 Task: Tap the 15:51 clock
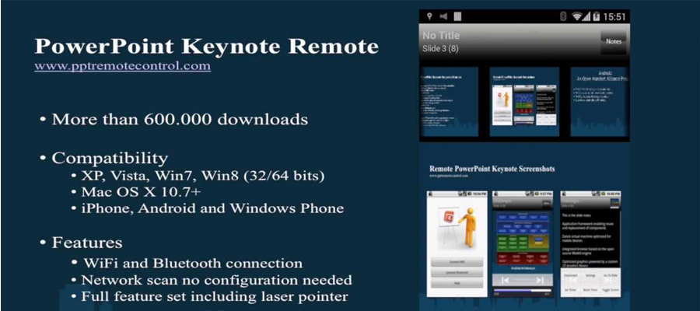[x=614, y=17]
